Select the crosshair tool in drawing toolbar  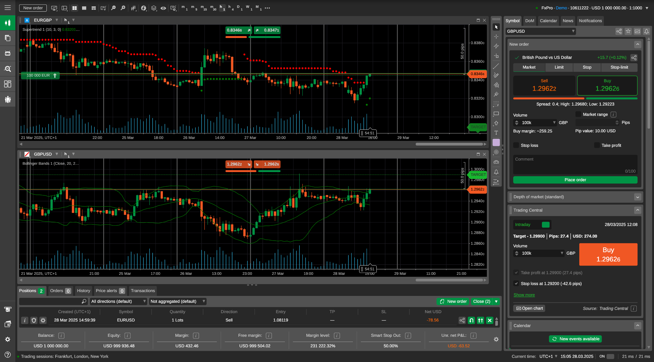point(496,37)
